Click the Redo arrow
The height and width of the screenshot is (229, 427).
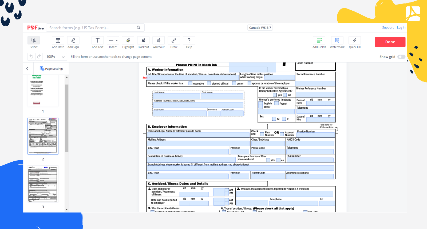[x=39, y=57]
